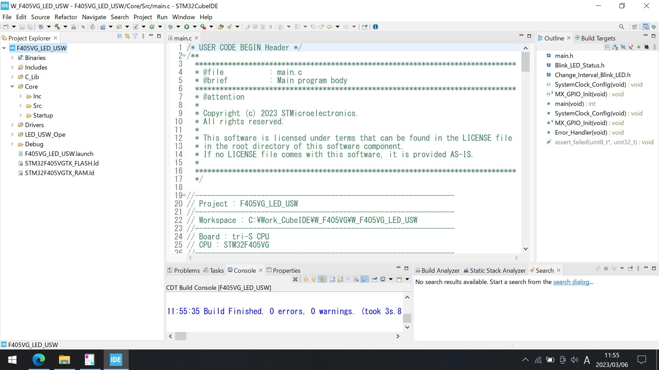Open the Source menu

(x=41, y=17)
